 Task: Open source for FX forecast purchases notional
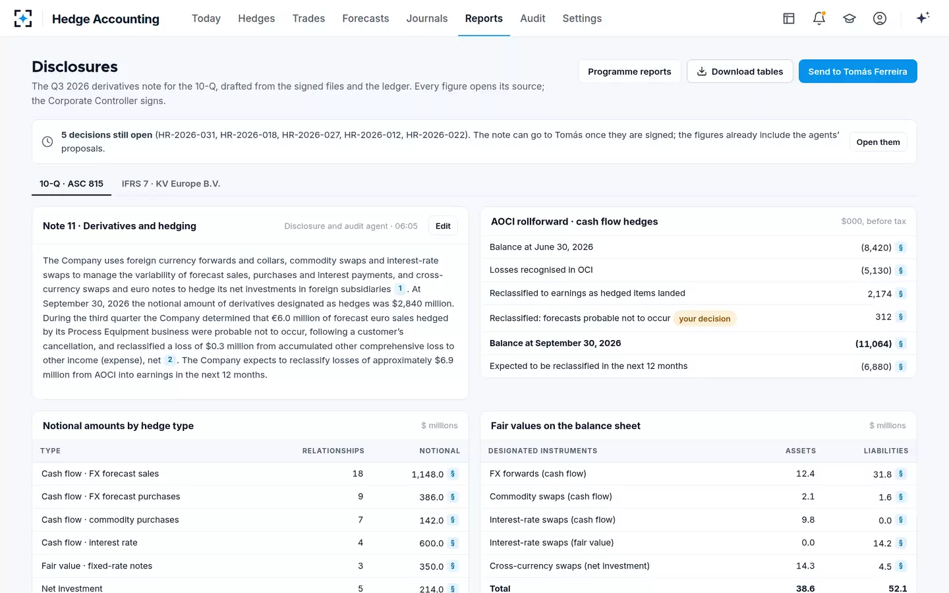(453, 497)
